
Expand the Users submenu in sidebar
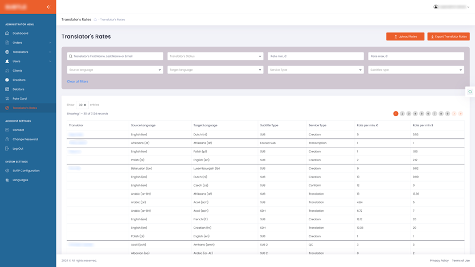coord(50,61)
